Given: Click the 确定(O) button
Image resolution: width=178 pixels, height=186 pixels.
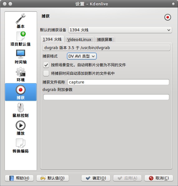Looking at the screenshot, I should click(x=96, y=178).
